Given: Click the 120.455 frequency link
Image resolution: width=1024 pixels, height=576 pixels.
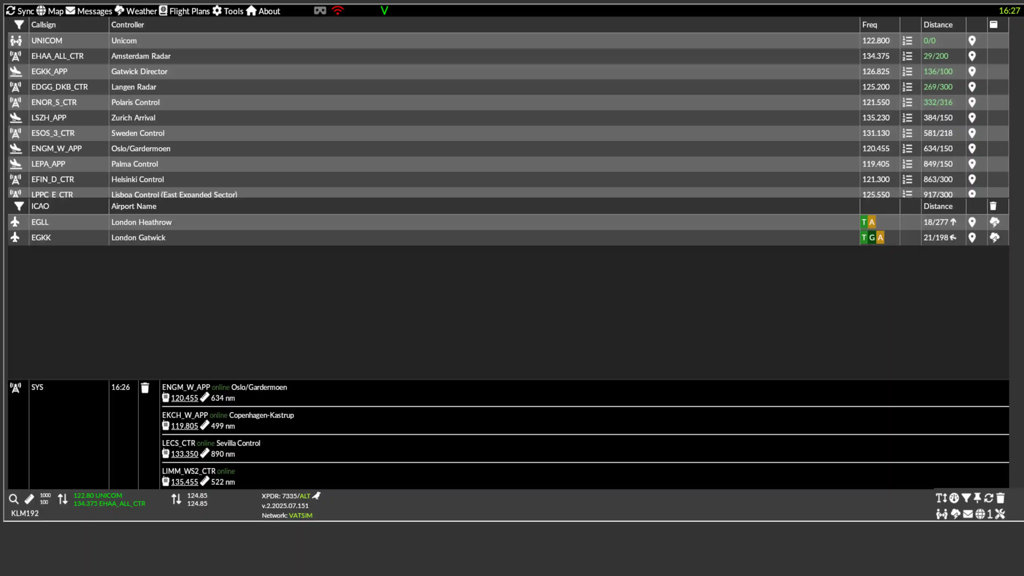Looking at the screenshot, I should [185, 398].
